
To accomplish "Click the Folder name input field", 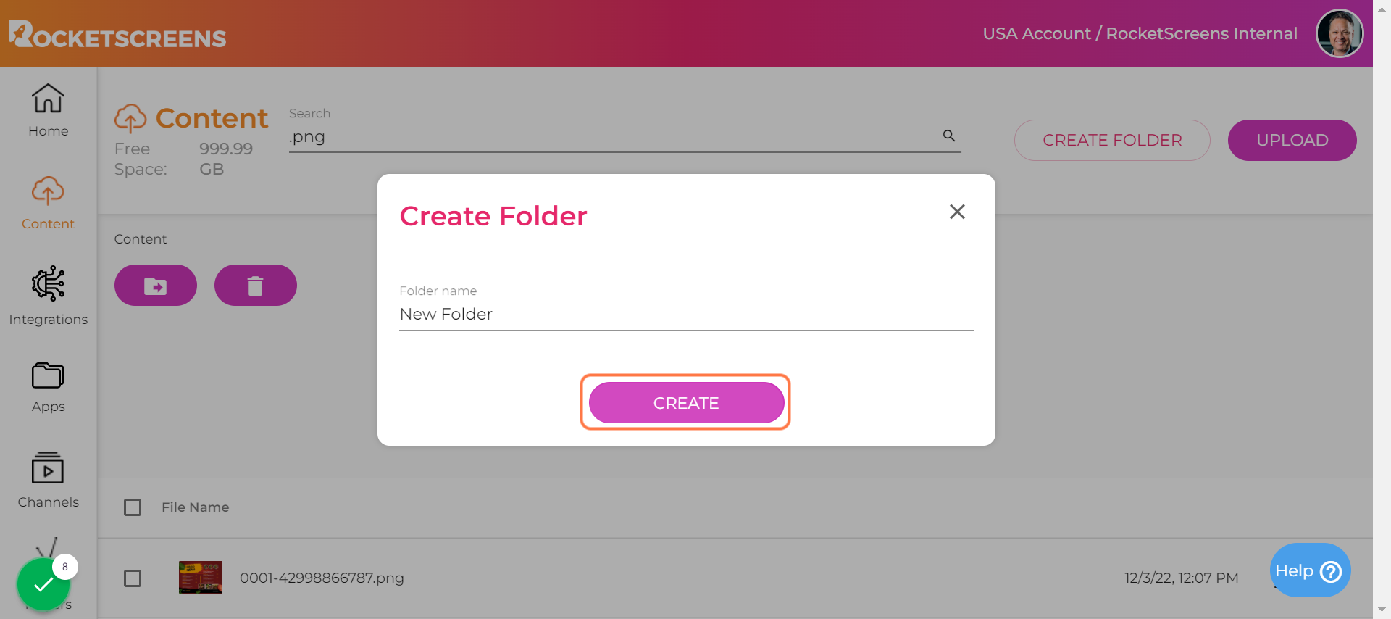I will tap(686, 315).
